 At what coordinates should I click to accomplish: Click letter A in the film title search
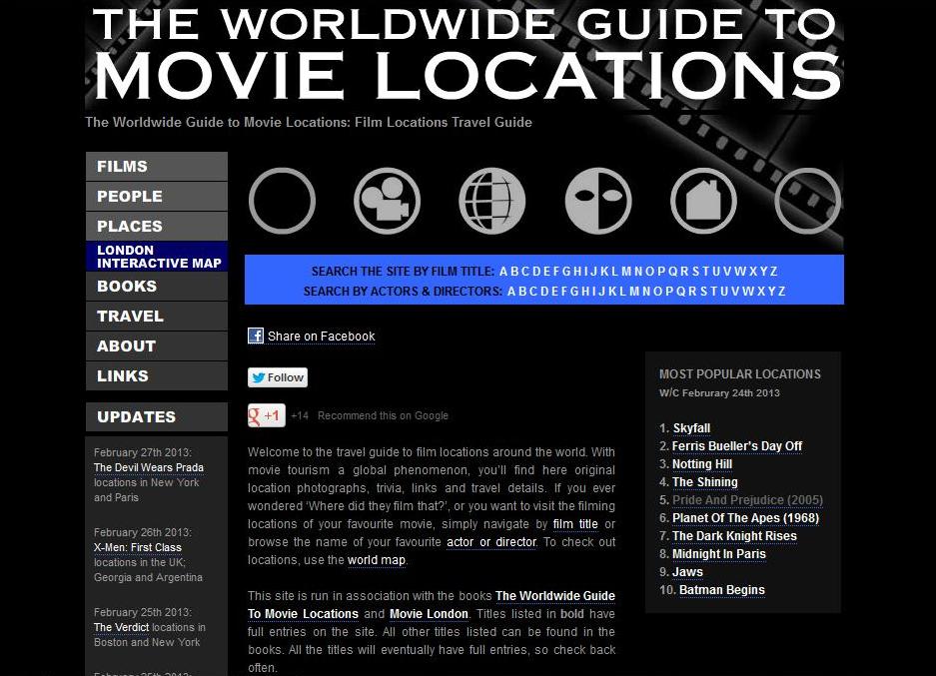503,271
